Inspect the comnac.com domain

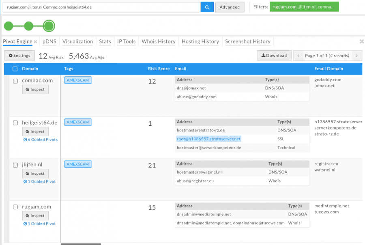[35, 89]
